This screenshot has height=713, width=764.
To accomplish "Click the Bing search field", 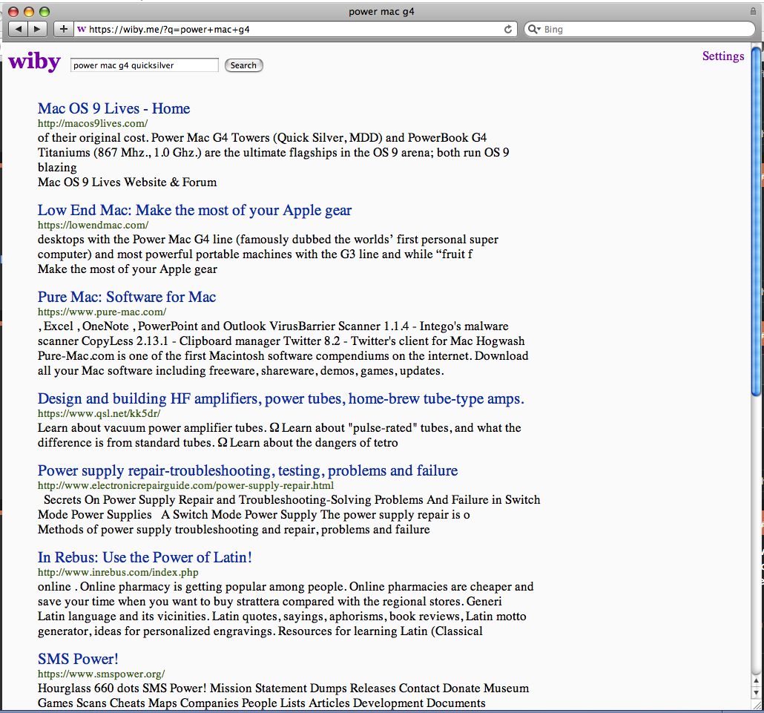I will pyautogui.click(x=639, y=29).
